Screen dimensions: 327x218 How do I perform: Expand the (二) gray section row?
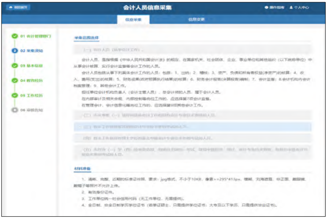point(193,115)
